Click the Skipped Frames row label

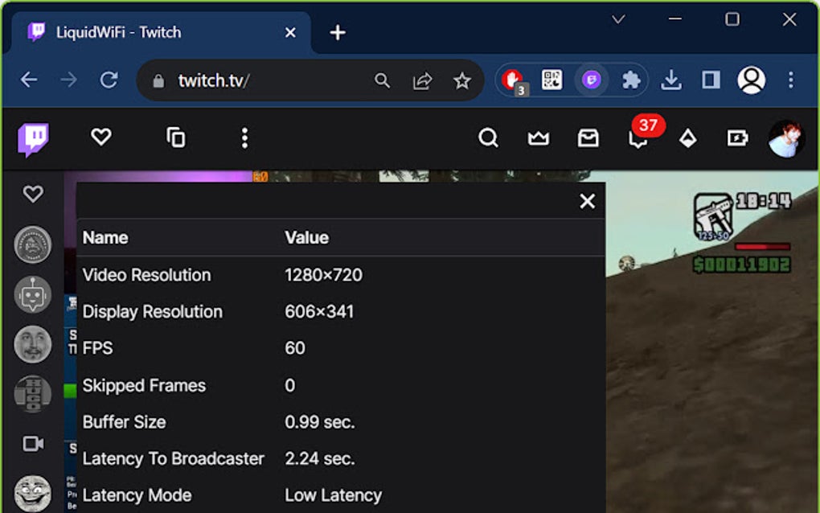click(144, 386)
